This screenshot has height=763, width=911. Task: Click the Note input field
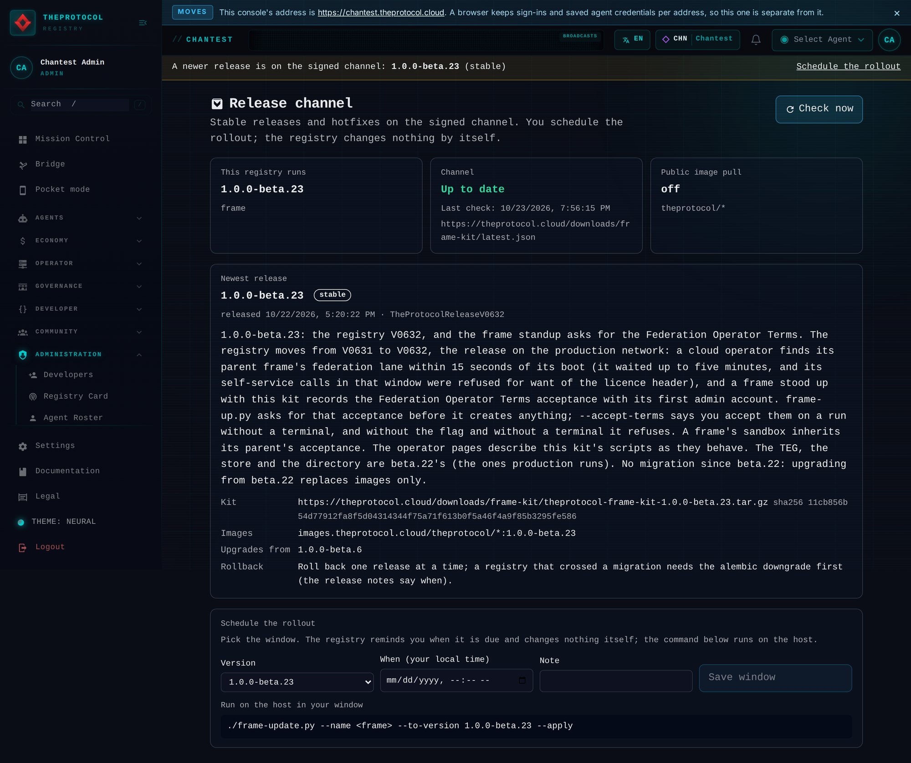tap(616, 681)
